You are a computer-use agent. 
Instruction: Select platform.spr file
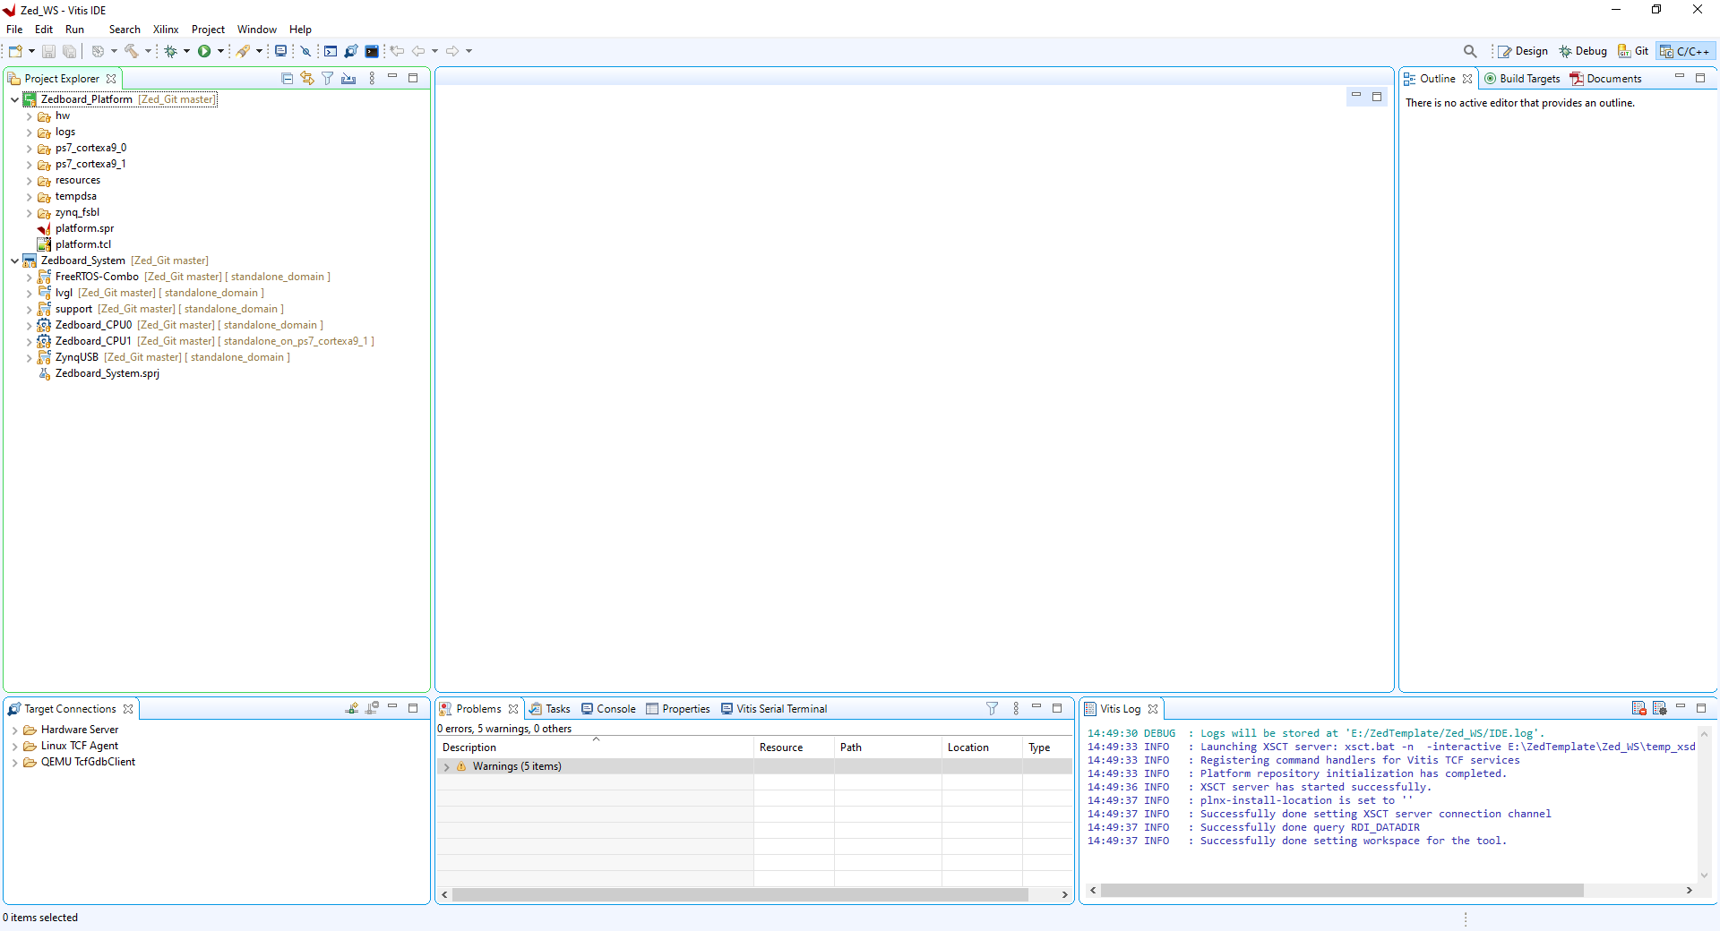pyautogui.click(x=84, y=228)
